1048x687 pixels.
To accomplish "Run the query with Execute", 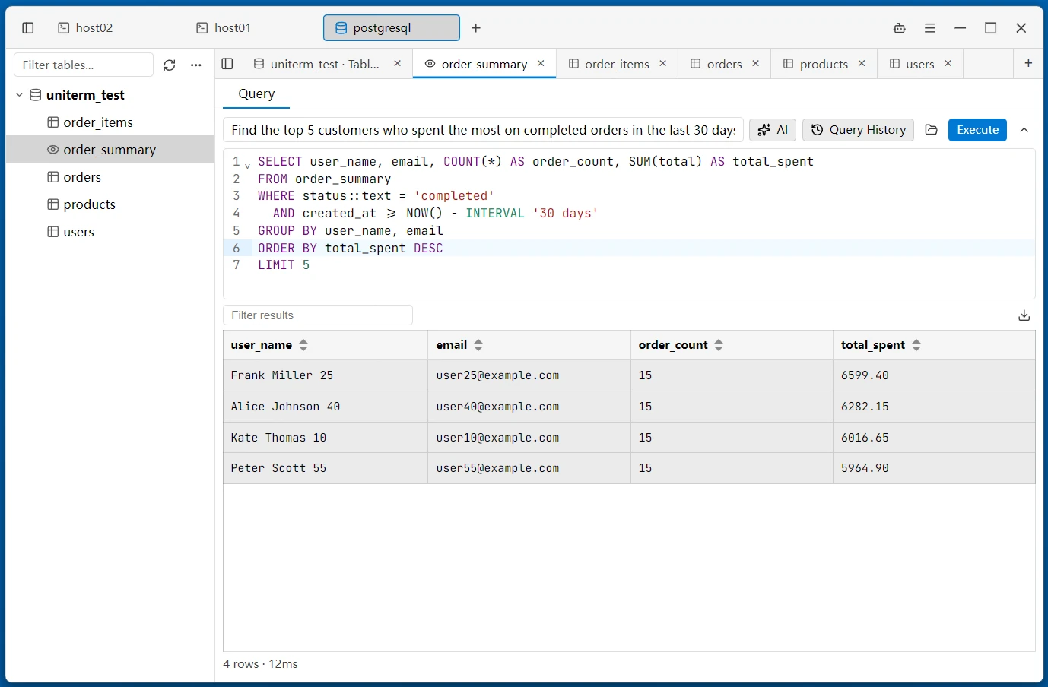I will [978, 130].
